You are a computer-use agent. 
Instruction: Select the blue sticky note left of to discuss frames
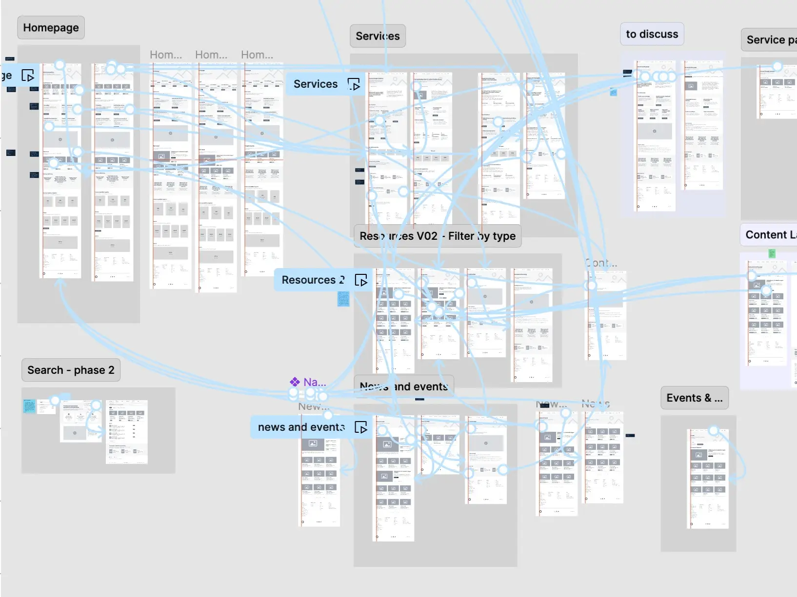pos(614,92)
